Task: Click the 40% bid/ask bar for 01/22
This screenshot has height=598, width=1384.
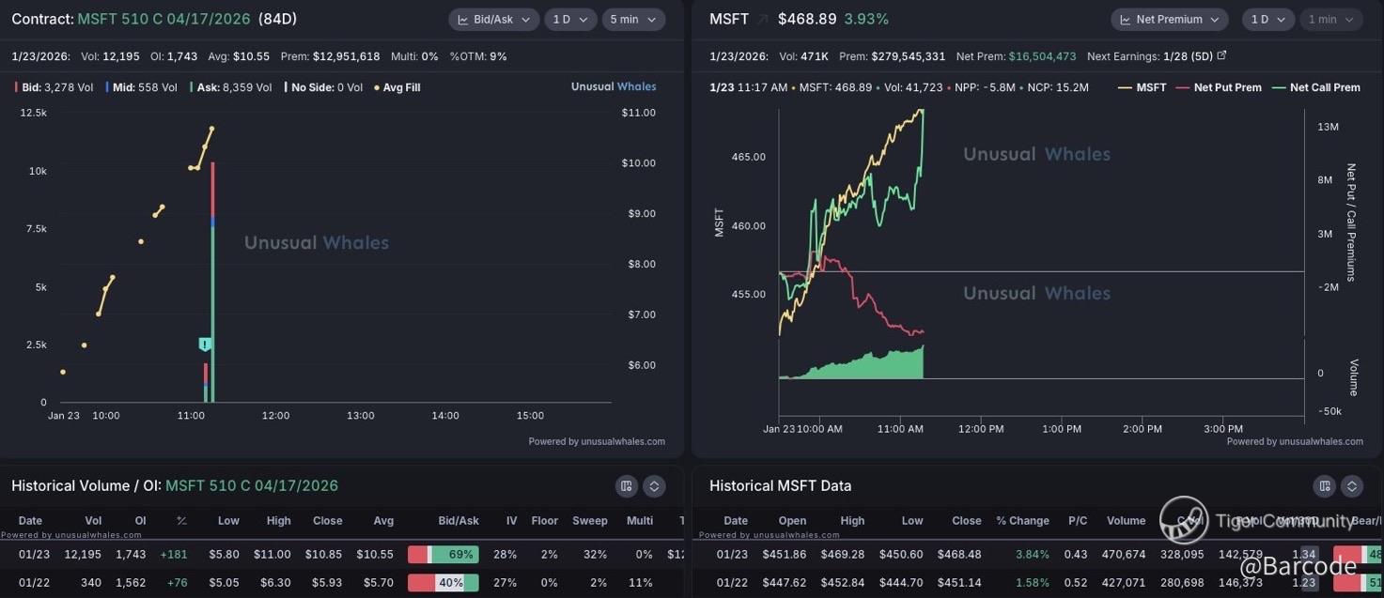Action: tap(443, 583)
